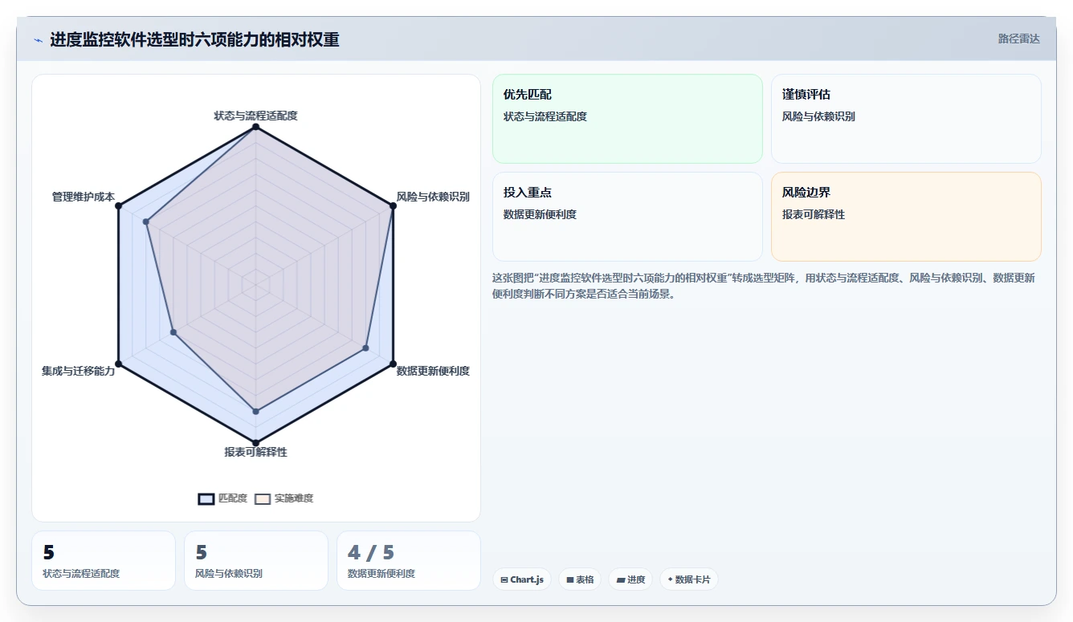Screen dimensions: 1073x622
Task: Click the lightning icon beside the title
Action: click(39, 40)
